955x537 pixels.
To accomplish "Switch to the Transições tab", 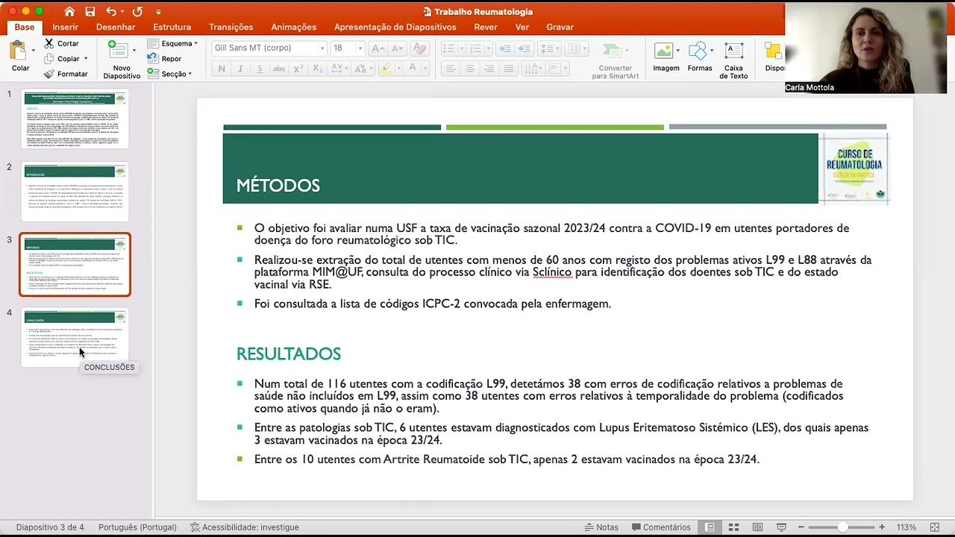I will [x=231, y=27].
